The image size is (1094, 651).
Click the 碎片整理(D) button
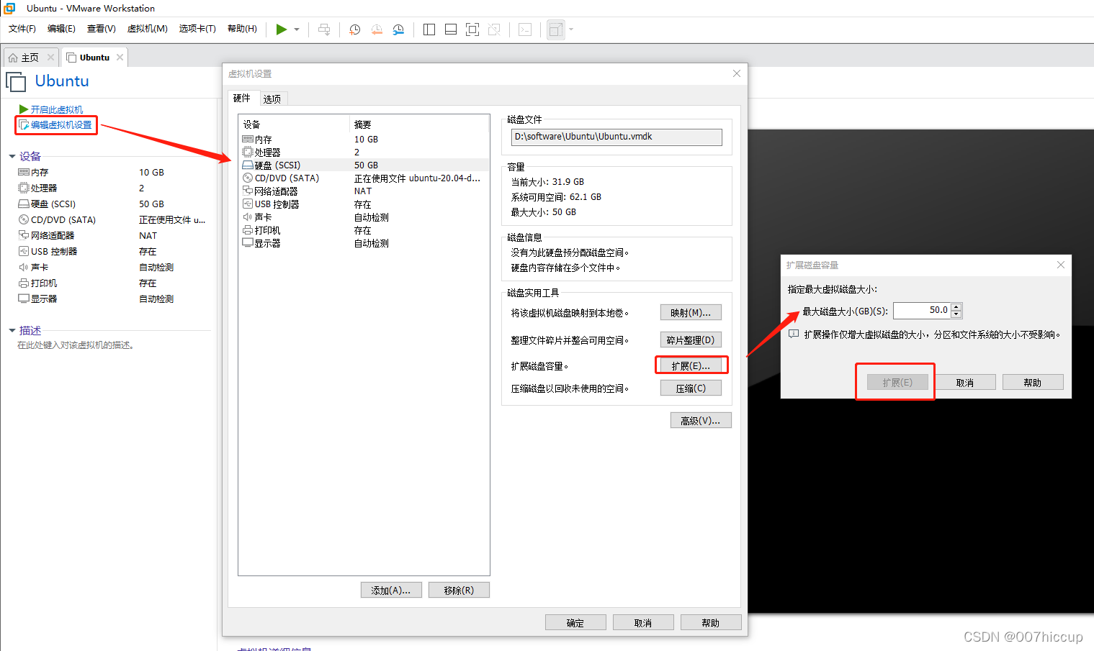691,340
